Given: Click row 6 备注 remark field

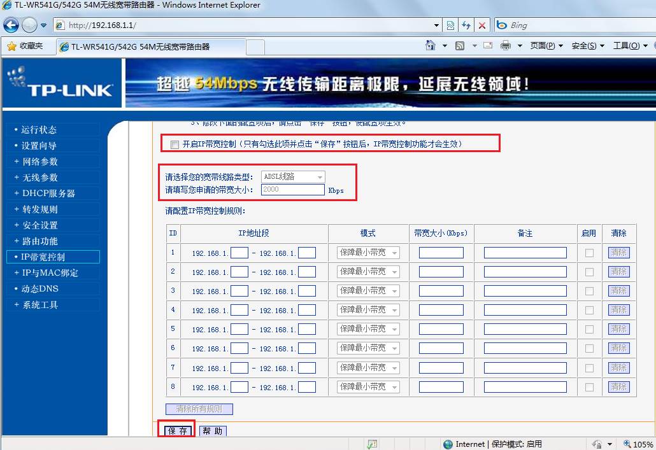Looking at the screenshot, I should (x=525, y=348).
